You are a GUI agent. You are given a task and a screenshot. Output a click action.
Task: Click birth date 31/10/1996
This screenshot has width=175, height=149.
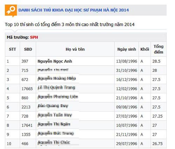pyautogui.click(x=126, y=70)
